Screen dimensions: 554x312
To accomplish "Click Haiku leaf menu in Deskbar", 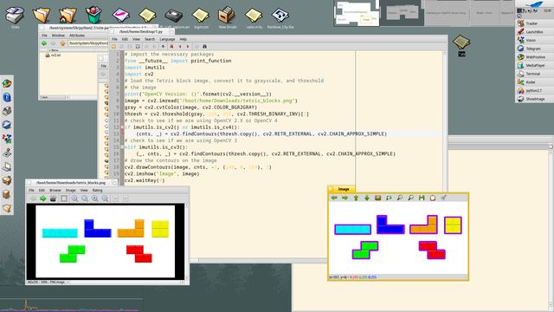I will (x=534, y=3).
